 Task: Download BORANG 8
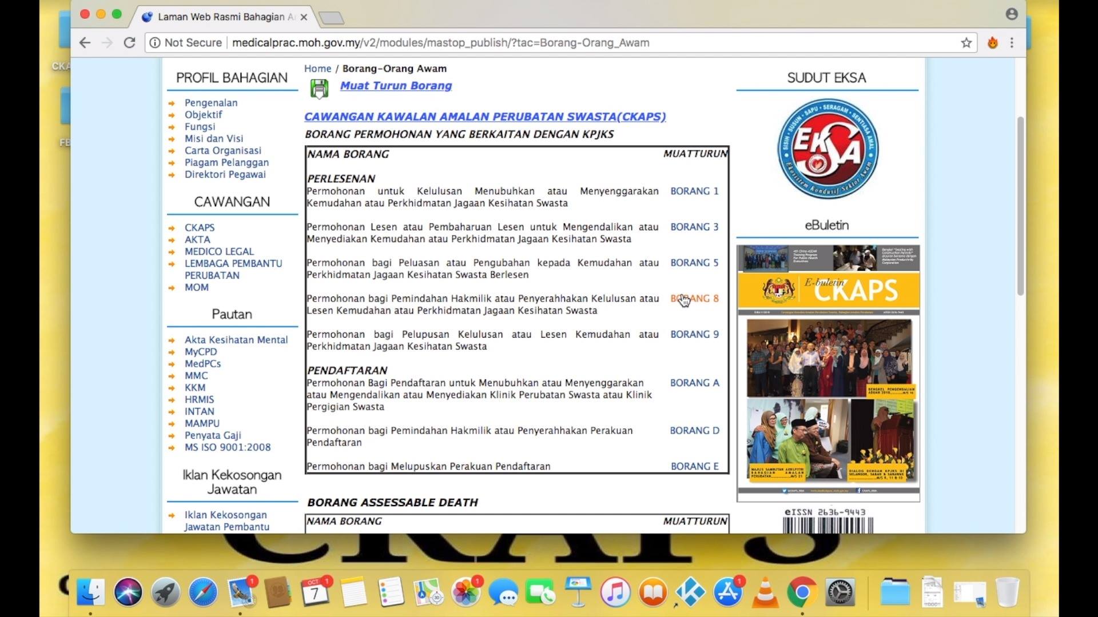694,299
